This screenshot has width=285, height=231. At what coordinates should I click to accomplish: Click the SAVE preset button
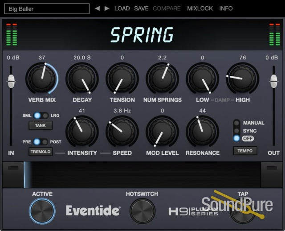(141, 8)
